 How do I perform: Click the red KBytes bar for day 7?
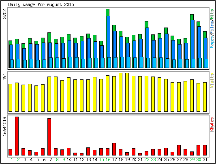click(x=49, y=137)
